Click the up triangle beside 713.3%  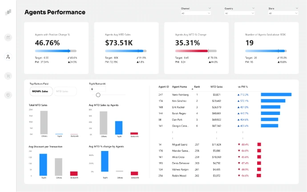point(239,94)
